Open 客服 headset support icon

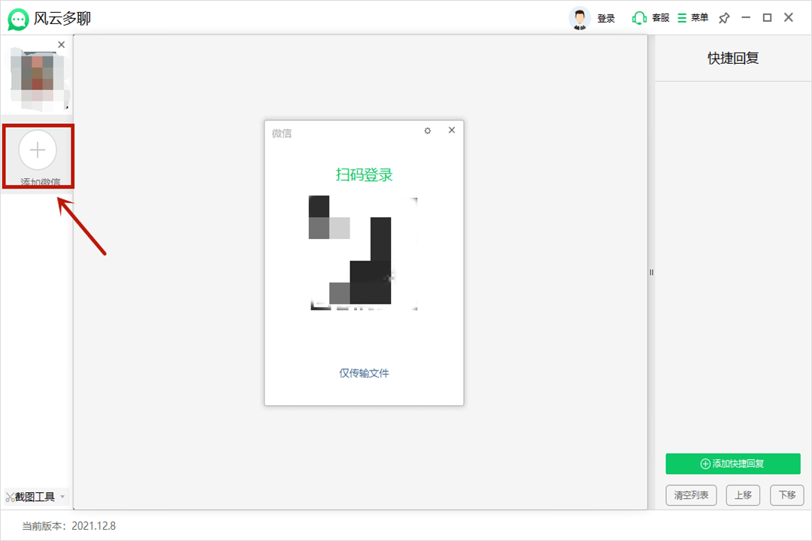click(640, 18)
